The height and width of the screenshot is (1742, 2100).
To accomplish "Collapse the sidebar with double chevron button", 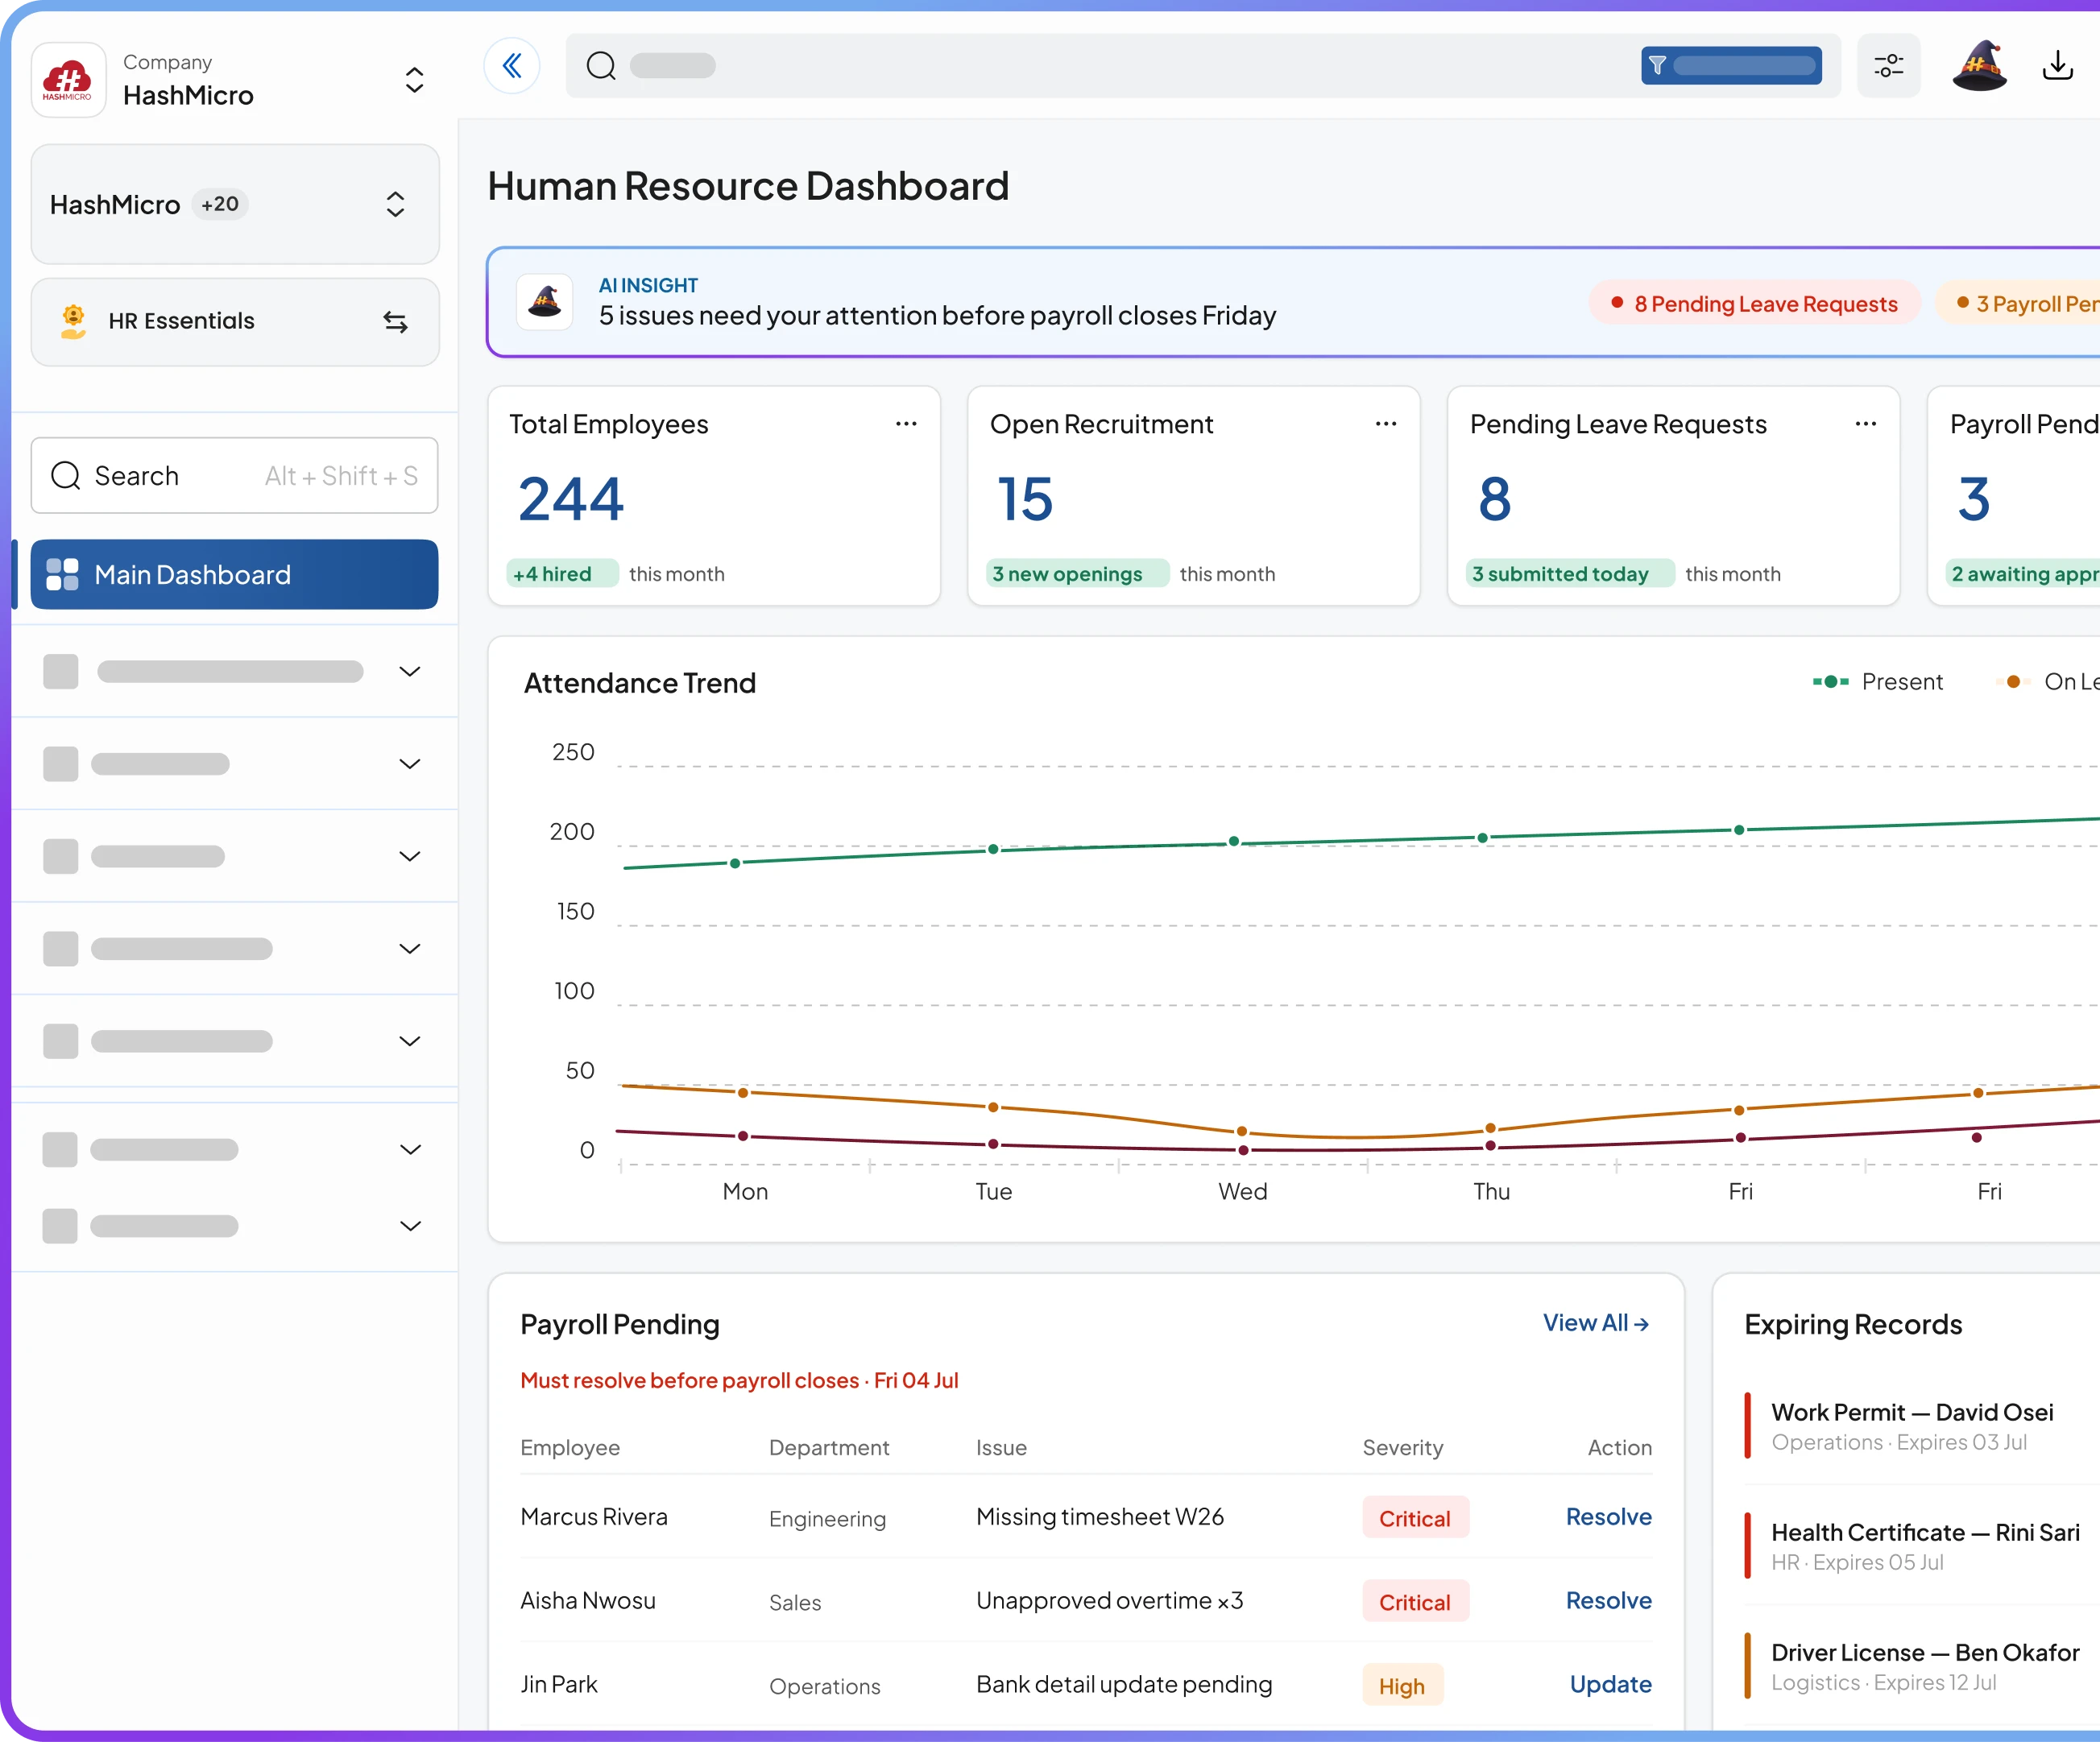I will (512, 66).
